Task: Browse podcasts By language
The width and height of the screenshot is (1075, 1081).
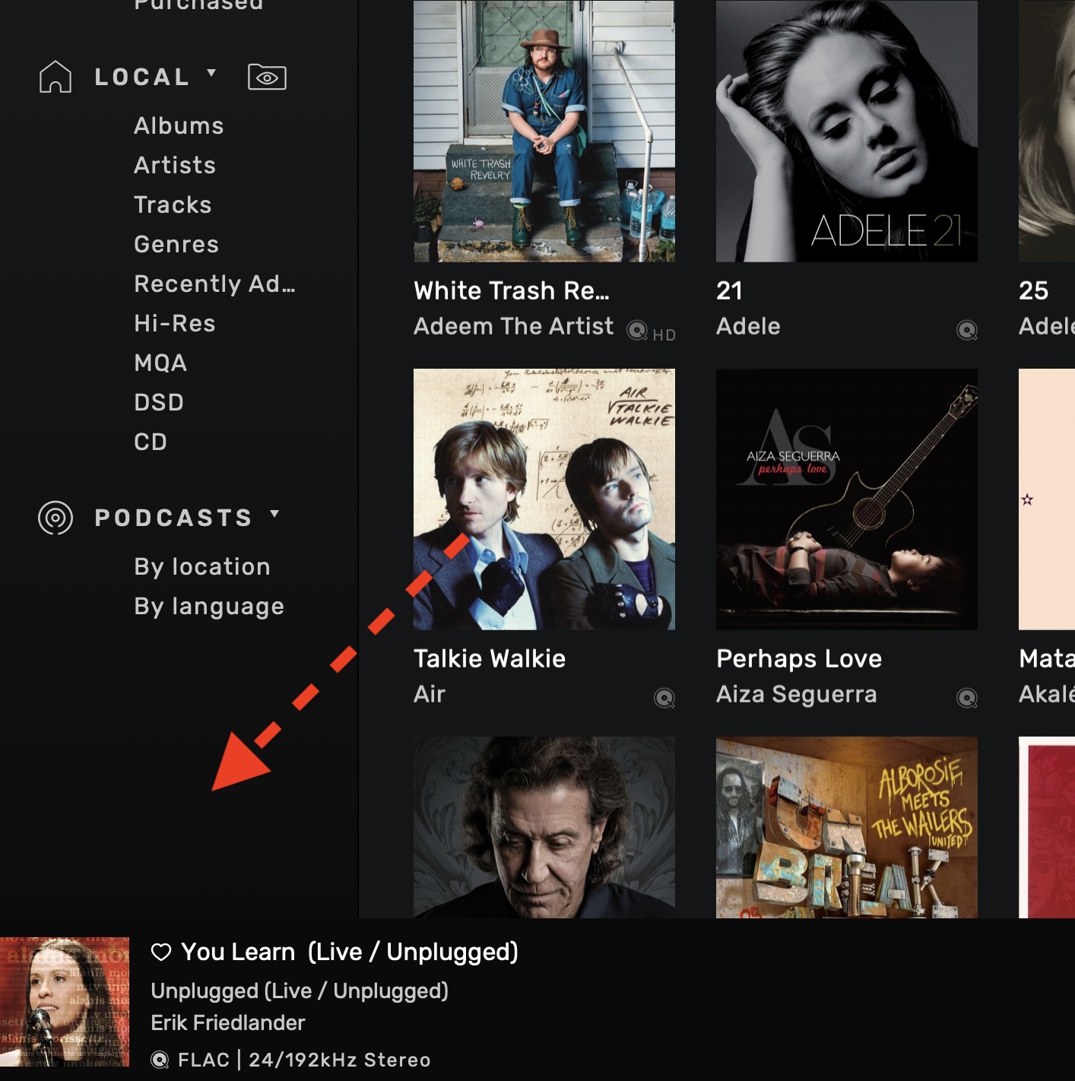Action: tap(209, 606)
